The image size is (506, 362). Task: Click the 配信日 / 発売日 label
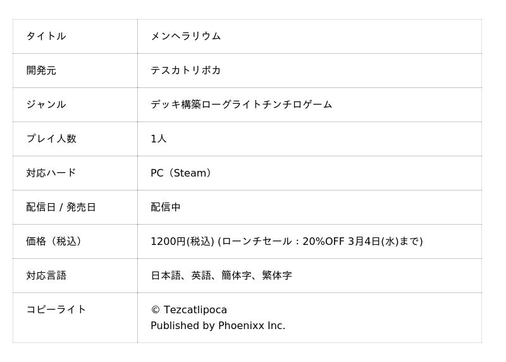(x=61, y=207)
